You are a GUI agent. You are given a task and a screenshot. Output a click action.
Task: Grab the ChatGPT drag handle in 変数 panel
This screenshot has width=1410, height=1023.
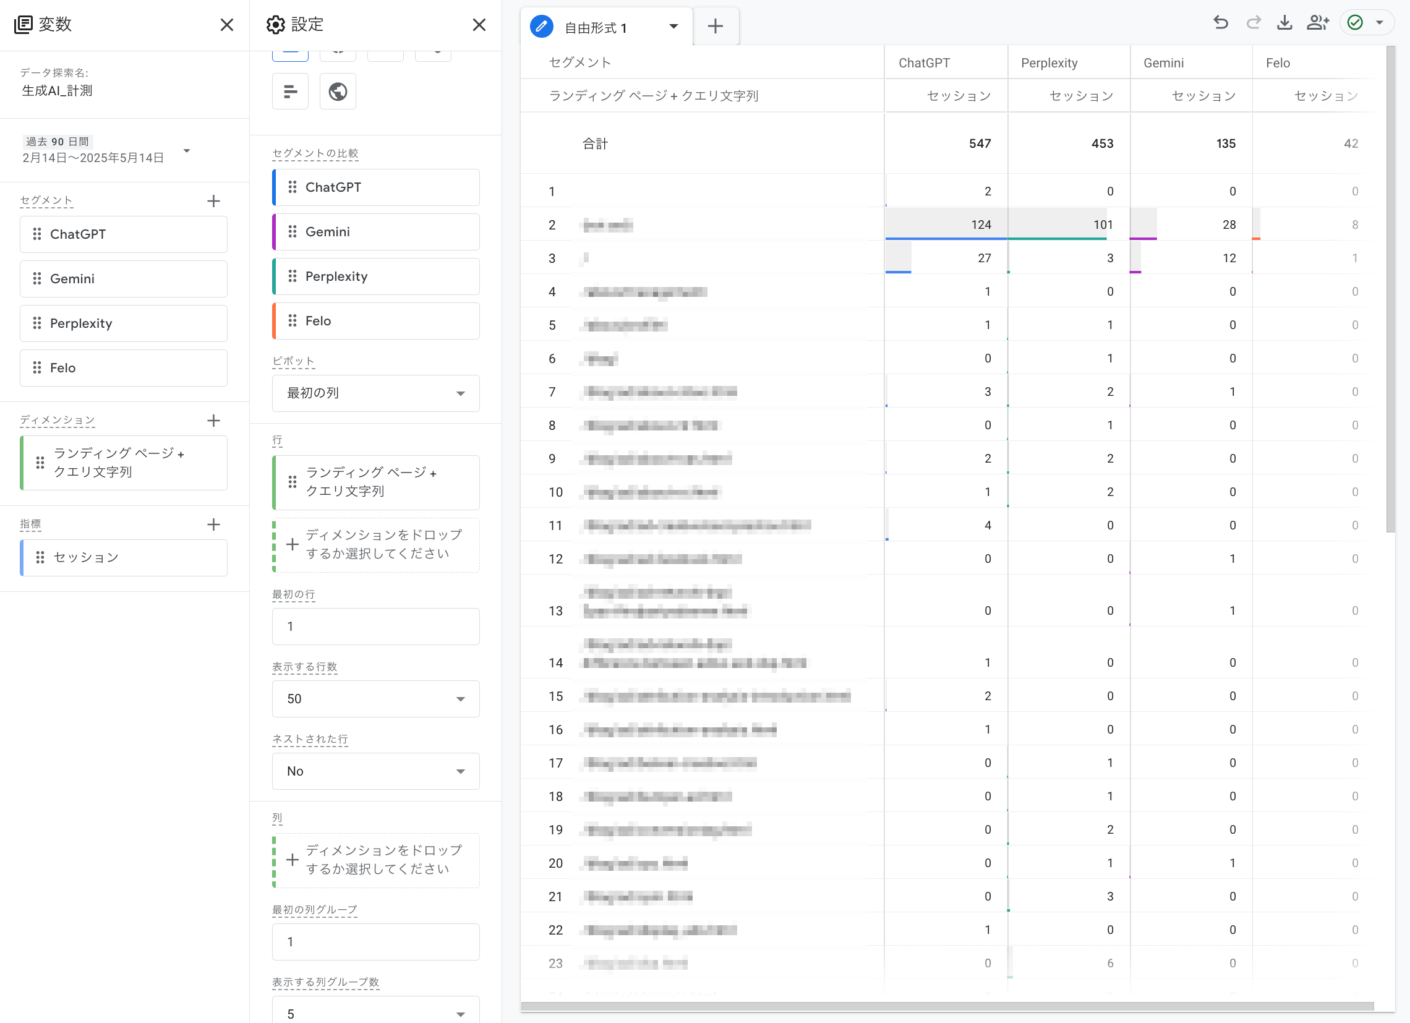[x=36, y=234]
